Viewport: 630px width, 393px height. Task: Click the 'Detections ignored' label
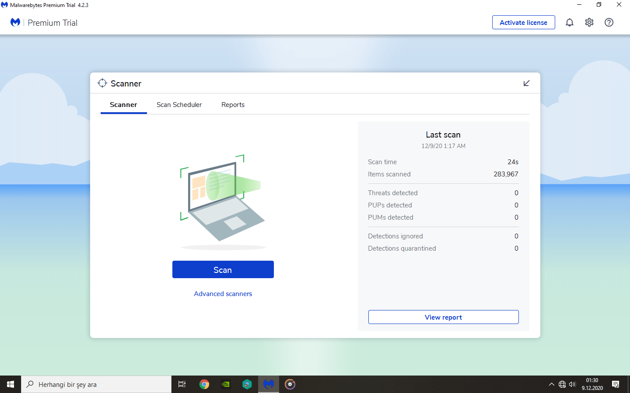(x=395, y=236)
